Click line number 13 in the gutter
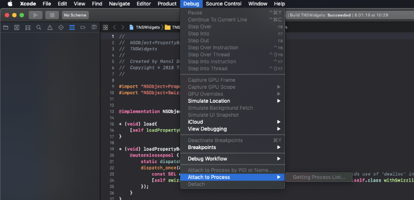The image size is (414, 200). (112, 111)
